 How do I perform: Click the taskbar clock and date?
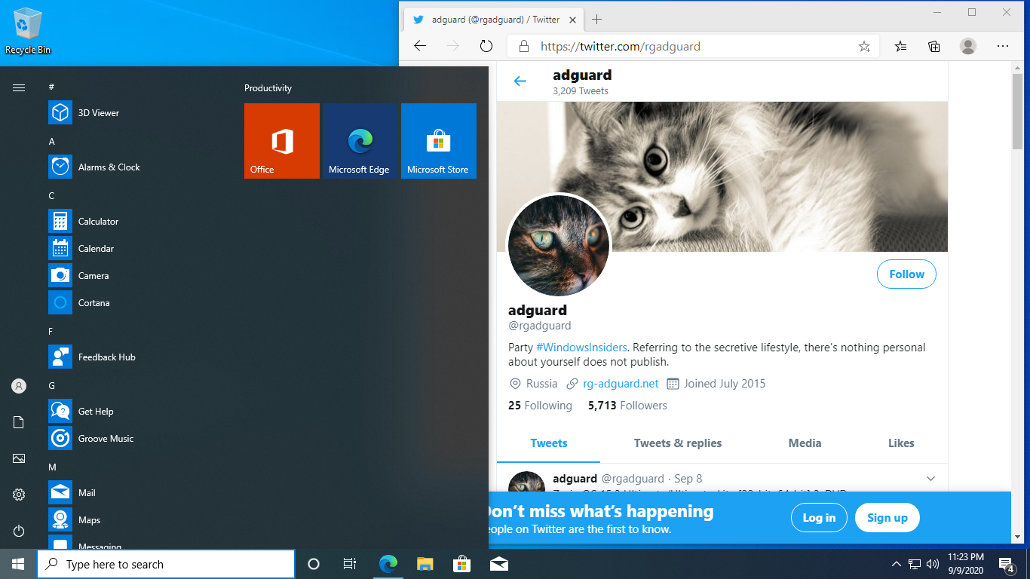[966, 564]
